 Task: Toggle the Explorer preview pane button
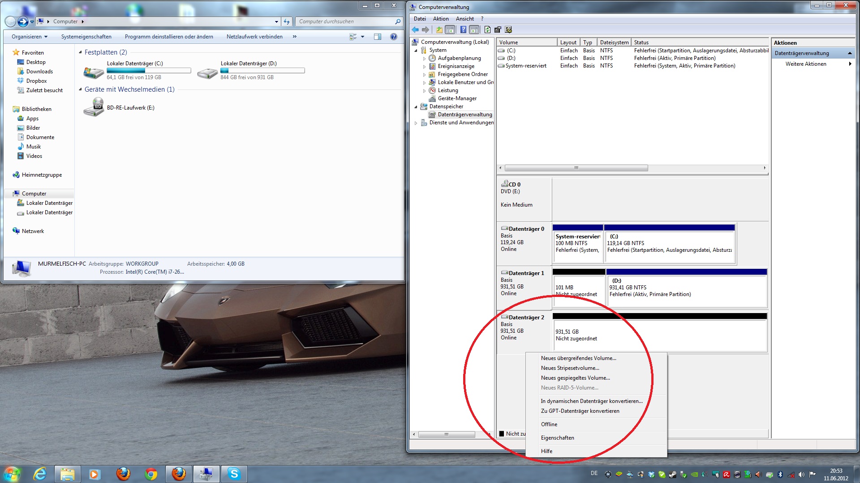tap(377, 37)
